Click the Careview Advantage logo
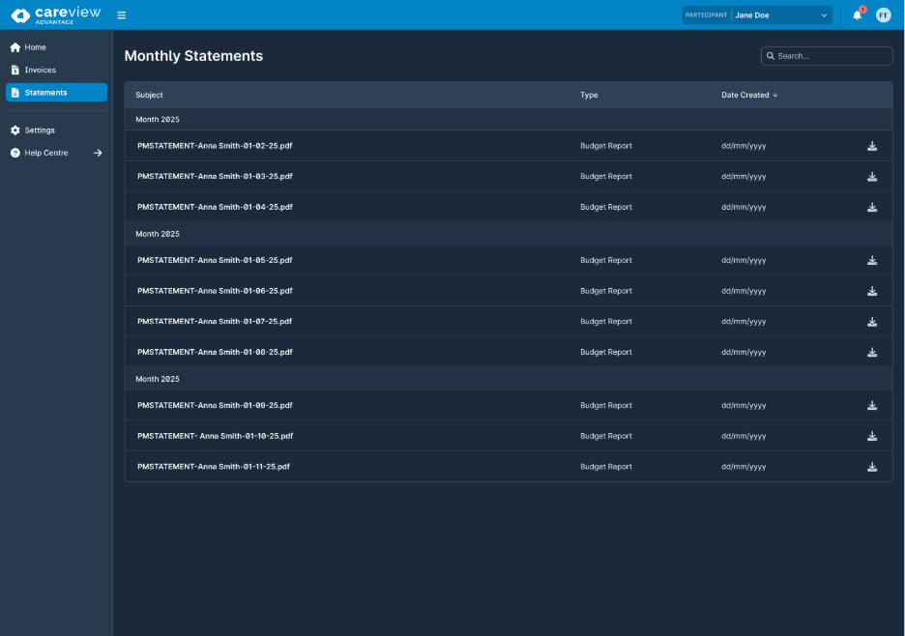 click(x=55, y=15)
